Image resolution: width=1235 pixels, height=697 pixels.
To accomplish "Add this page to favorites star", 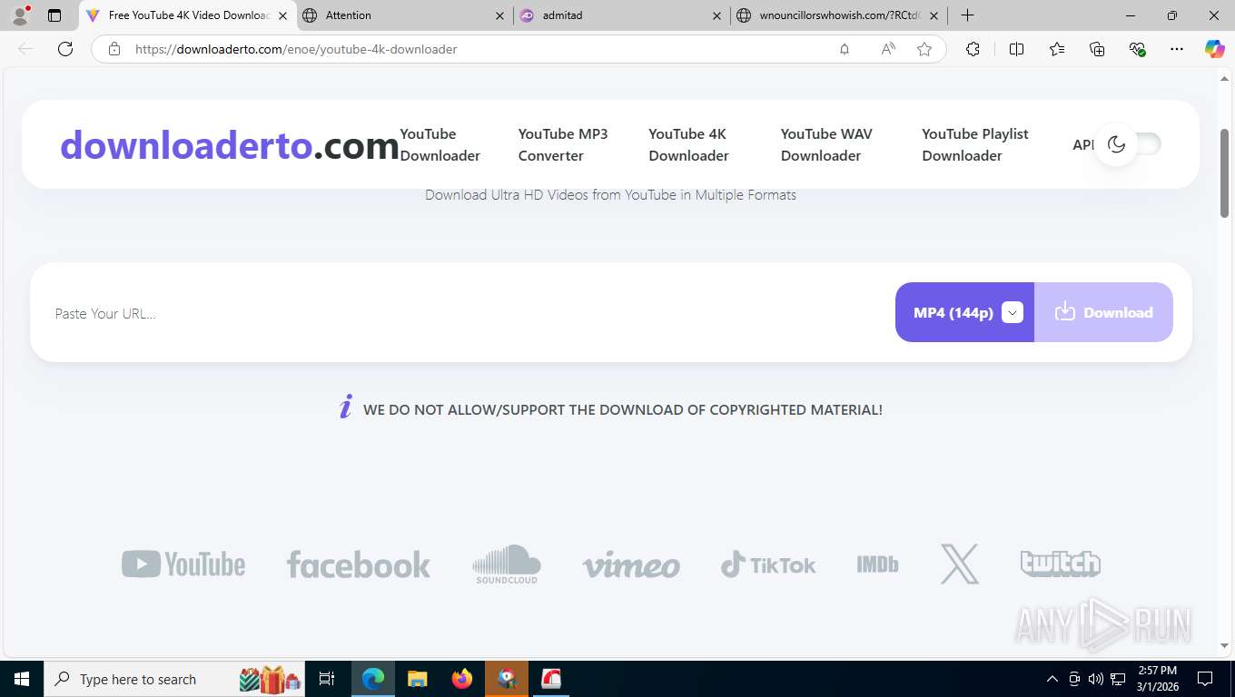I will point(924,49).
